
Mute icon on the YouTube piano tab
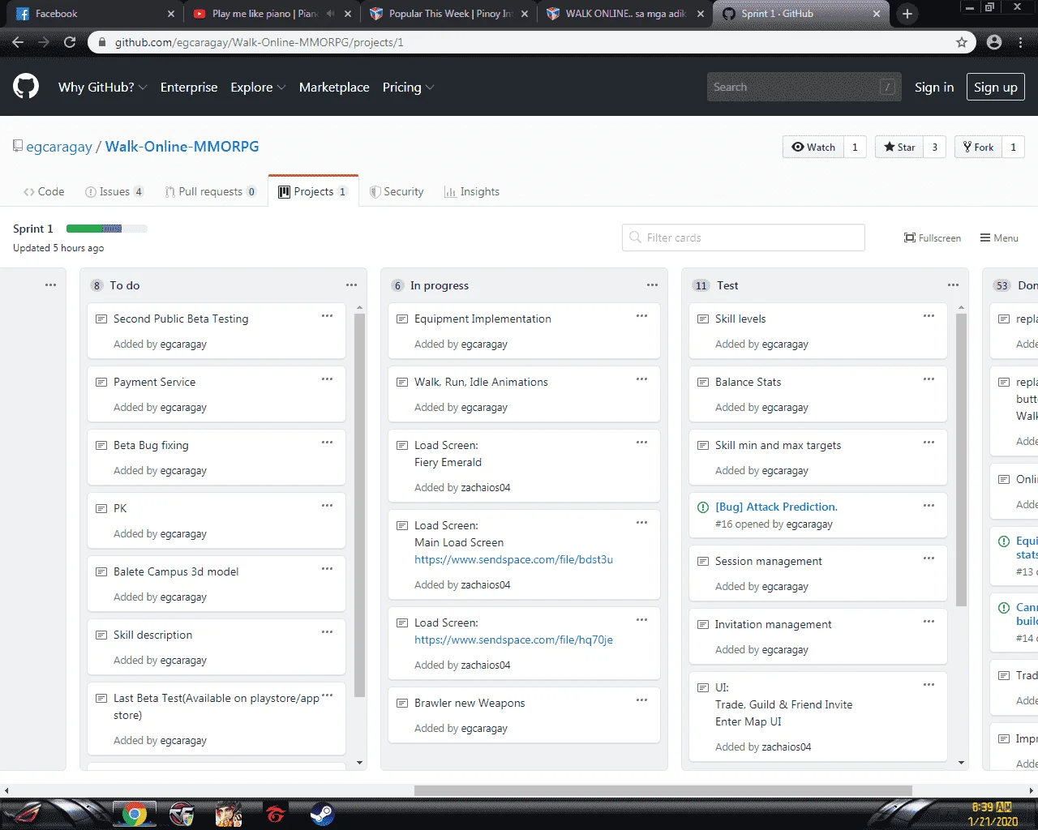pyautogui.click(x=330, y=14)
